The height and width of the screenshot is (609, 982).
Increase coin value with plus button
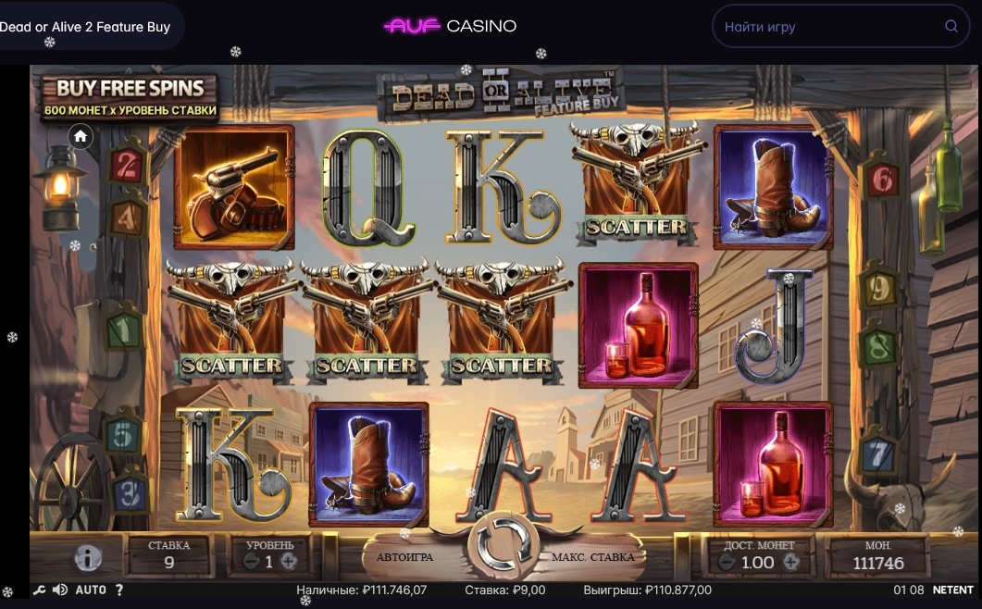click(791, 562)
